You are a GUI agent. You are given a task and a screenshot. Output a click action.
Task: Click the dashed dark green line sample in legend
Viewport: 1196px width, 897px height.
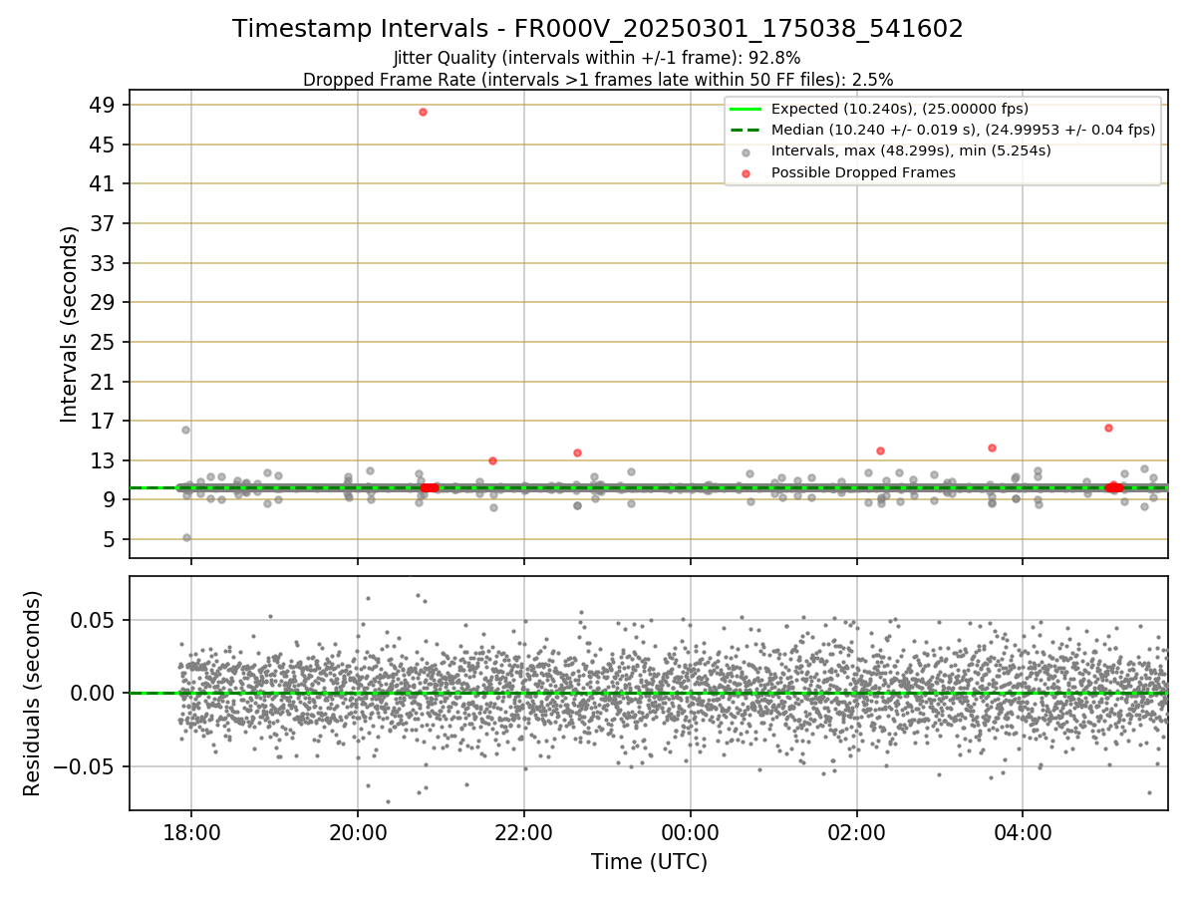pos(746,130)
